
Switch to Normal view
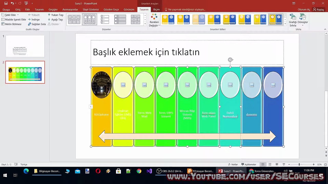pos(263,164)
